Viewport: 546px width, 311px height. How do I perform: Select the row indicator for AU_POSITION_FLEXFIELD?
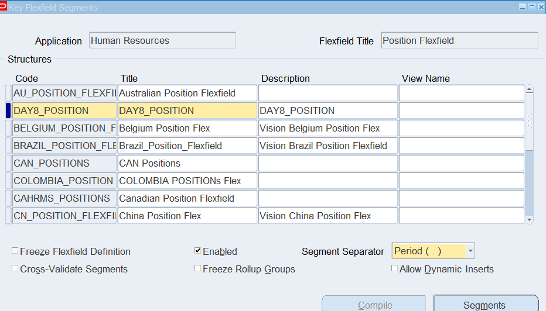tap(8, 93)
